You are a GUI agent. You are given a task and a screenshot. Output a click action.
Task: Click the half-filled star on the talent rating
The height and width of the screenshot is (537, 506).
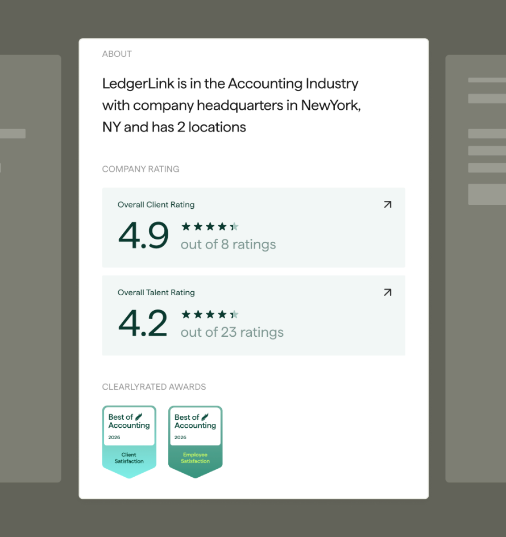(234, 313)
